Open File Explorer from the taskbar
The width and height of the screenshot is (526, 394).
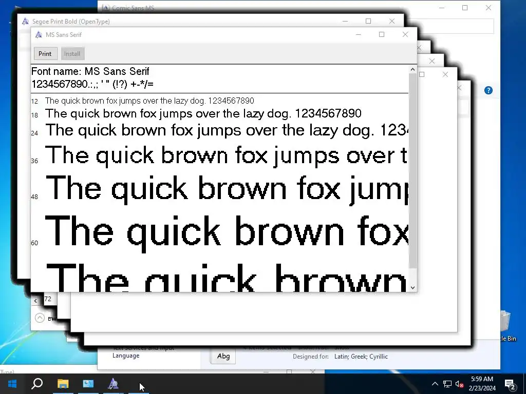(63, 384)
